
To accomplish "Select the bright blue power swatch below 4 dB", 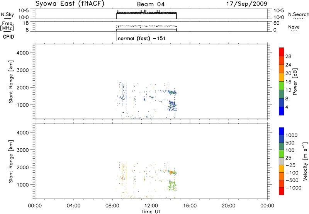I will pyautogui.click(x=282, y=111).
